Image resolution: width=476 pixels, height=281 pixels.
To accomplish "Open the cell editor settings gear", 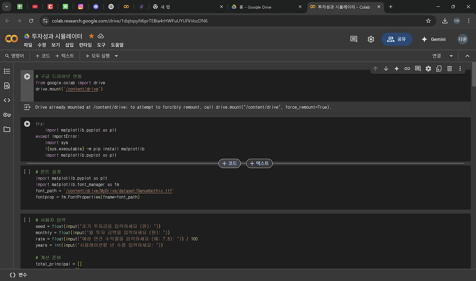I will pos(428,69).
